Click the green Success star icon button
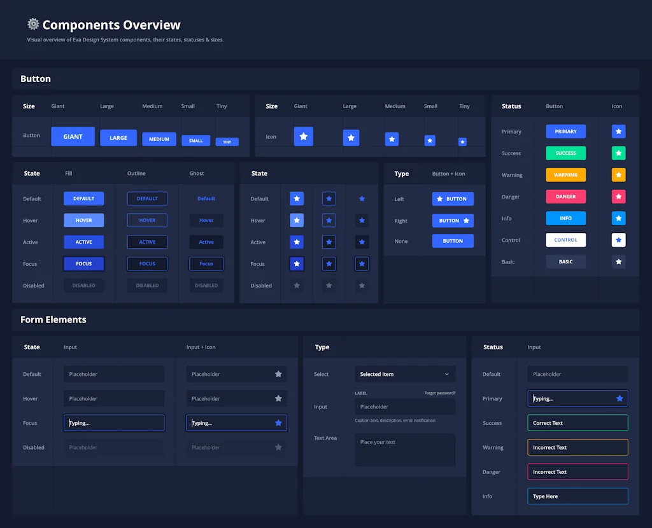Viewport: 652px width, 528px height. [618, 153]
